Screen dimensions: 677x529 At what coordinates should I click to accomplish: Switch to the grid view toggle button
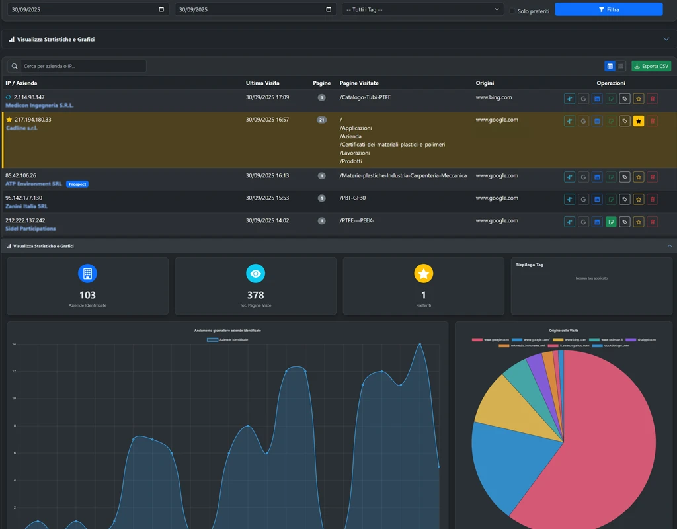point(621,66)
